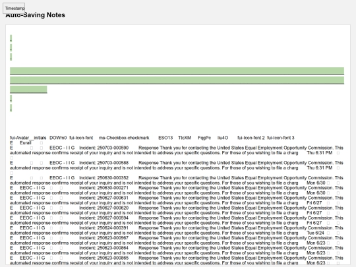Click the 'fui-Icon-font 3' text

(281, 138)
